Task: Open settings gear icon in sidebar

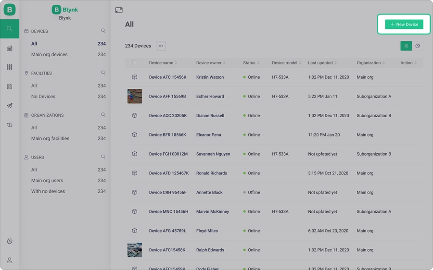Action: (x=10, y=241)
